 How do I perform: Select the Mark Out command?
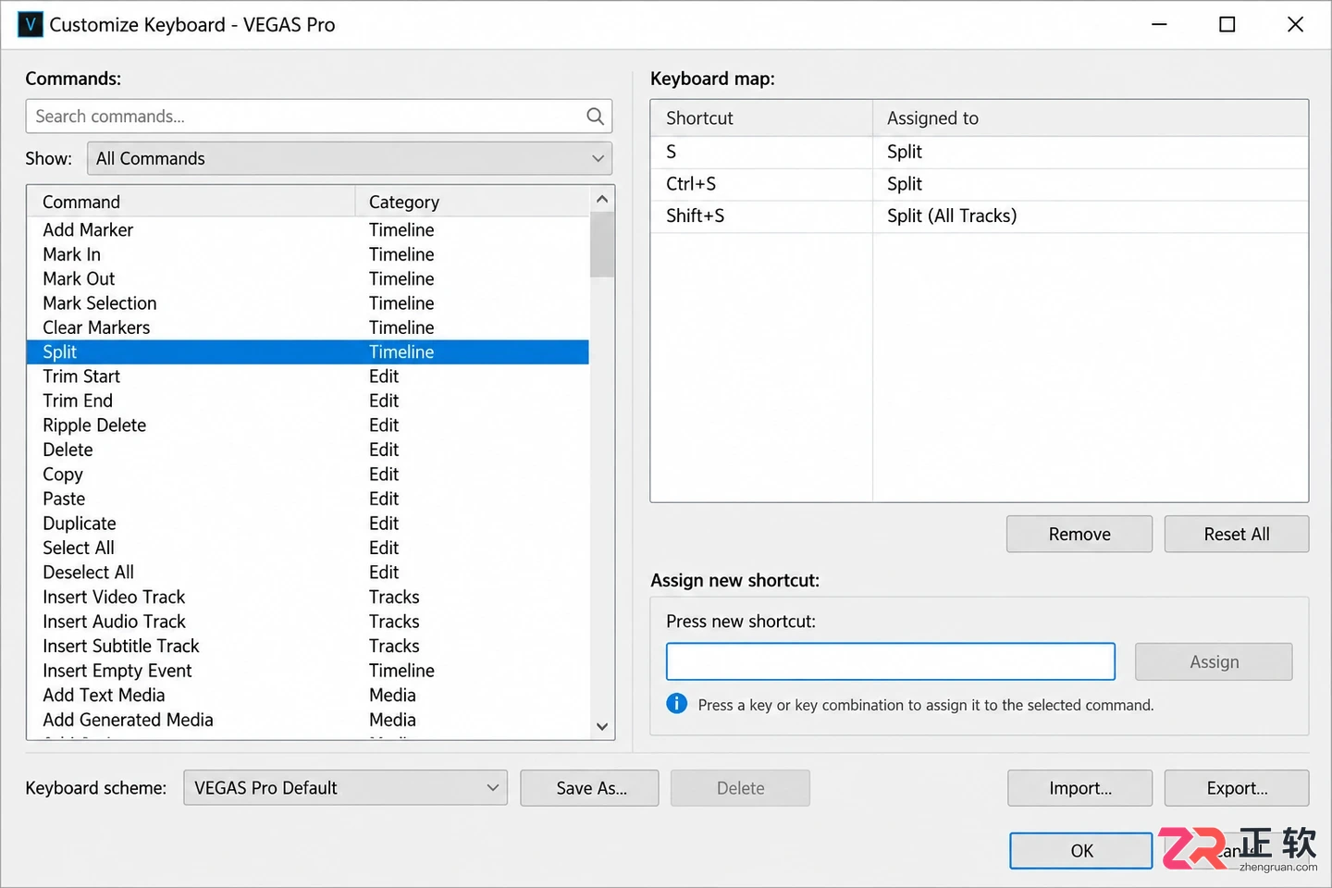308,278
